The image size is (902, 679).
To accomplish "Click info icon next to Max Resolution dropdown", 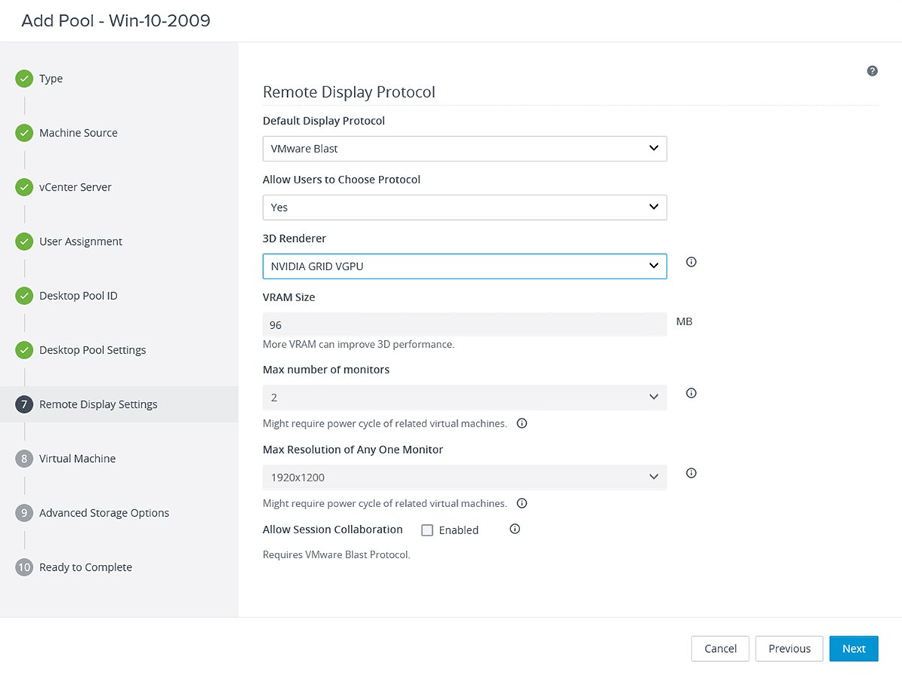I will 692,473.
